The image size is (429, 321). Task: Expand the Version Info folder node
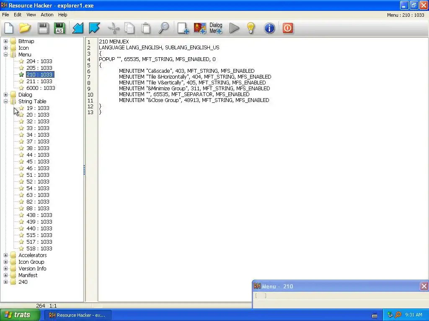pyautogui.click(x=5, y=269)
